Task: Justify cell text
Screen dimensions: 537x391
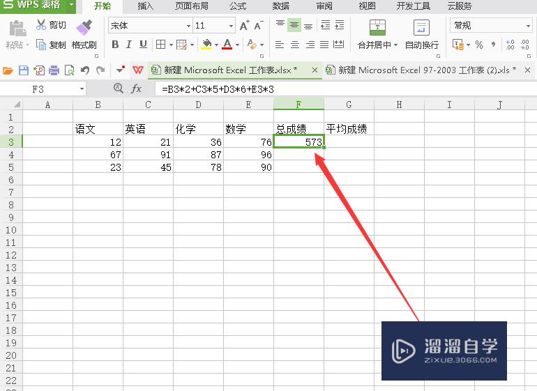Action: pyautogui.click(x=324, y=45)
